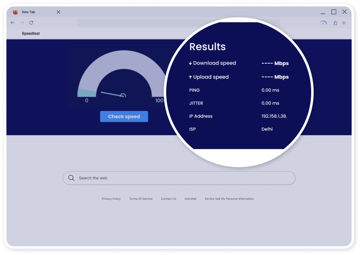Image resolution: width=360 pixels, height=255 pixels.
Task: Open the speedometer extension icon in the toolbar
Action: pos(323,23)
